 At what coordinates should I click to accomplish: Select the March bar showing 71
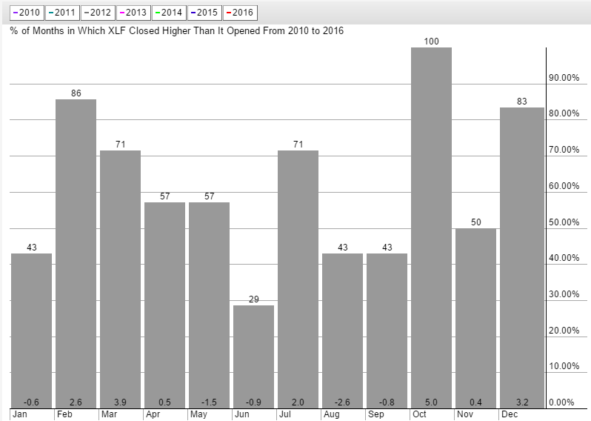pos(120,279)
